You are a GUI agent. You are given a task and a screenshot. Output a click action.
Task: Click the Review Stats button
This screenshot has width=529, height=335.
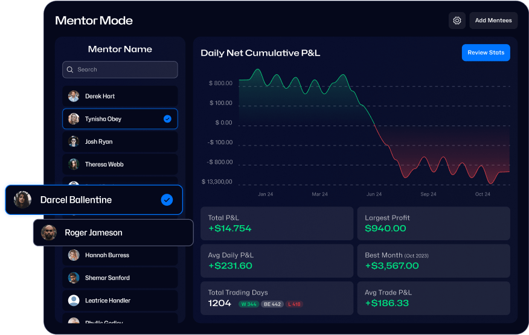tap(486, 53)
